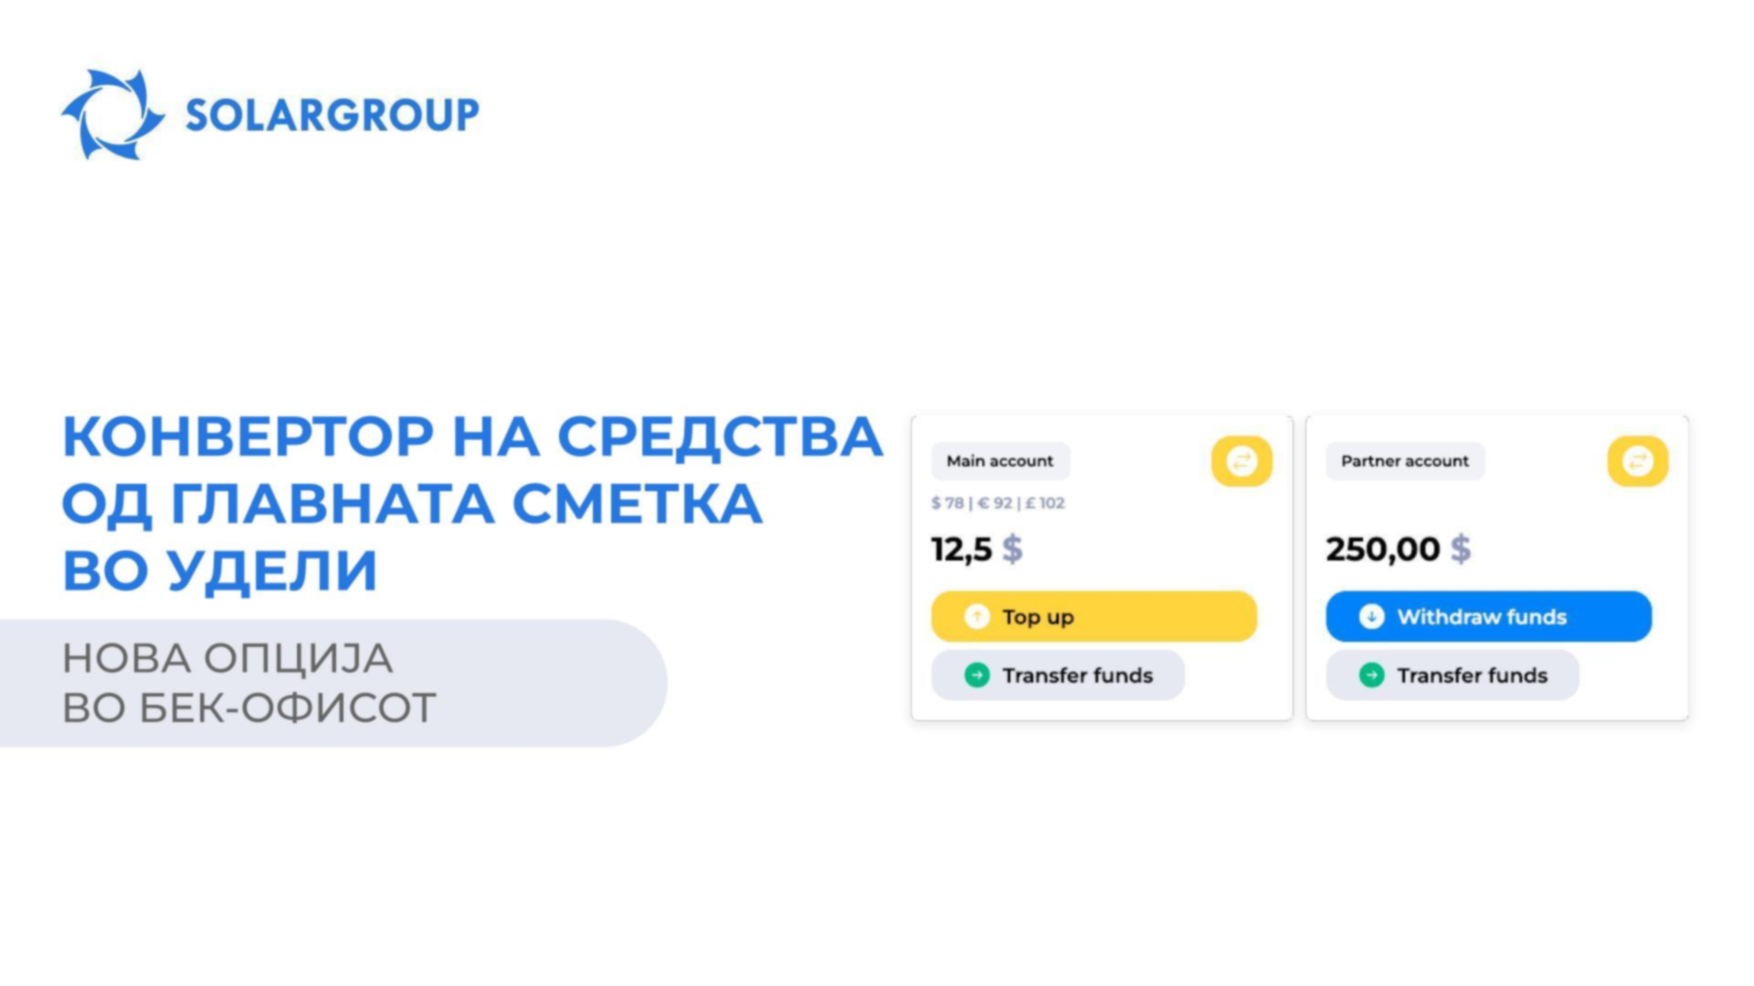
Task: Open the Partner account conversion swap icon
Action: pyautogui.click(x=1637, y=461)
